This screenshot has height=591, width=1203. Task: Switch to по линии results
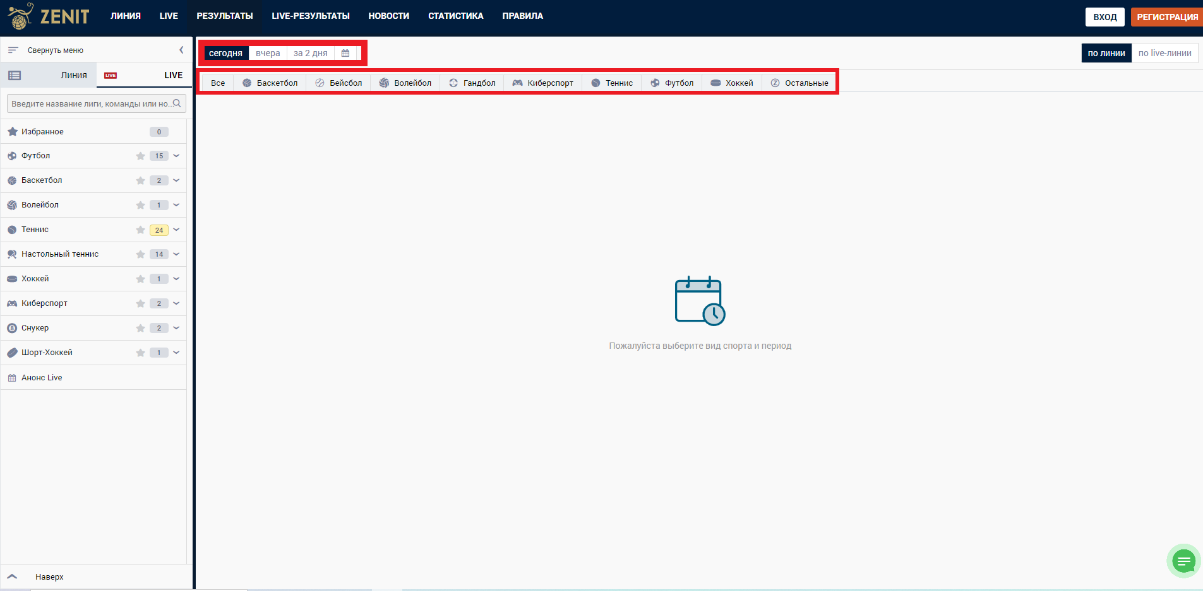(1106, 53)
